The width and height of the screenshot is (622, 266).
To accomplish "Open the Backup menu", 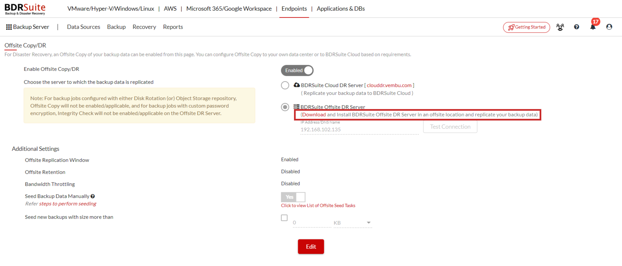I will [116, 27].
